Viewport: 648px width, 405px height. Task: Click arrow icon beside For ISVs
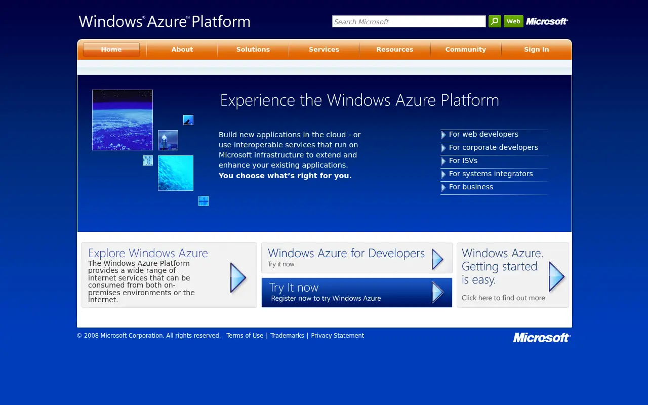click(443, 161)
